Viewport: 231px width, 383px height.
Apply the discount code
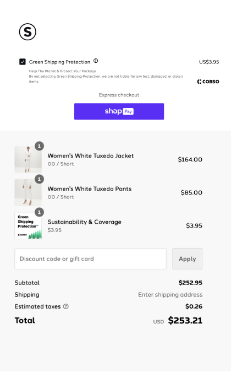pyautogui.click(x=188, y=258)
